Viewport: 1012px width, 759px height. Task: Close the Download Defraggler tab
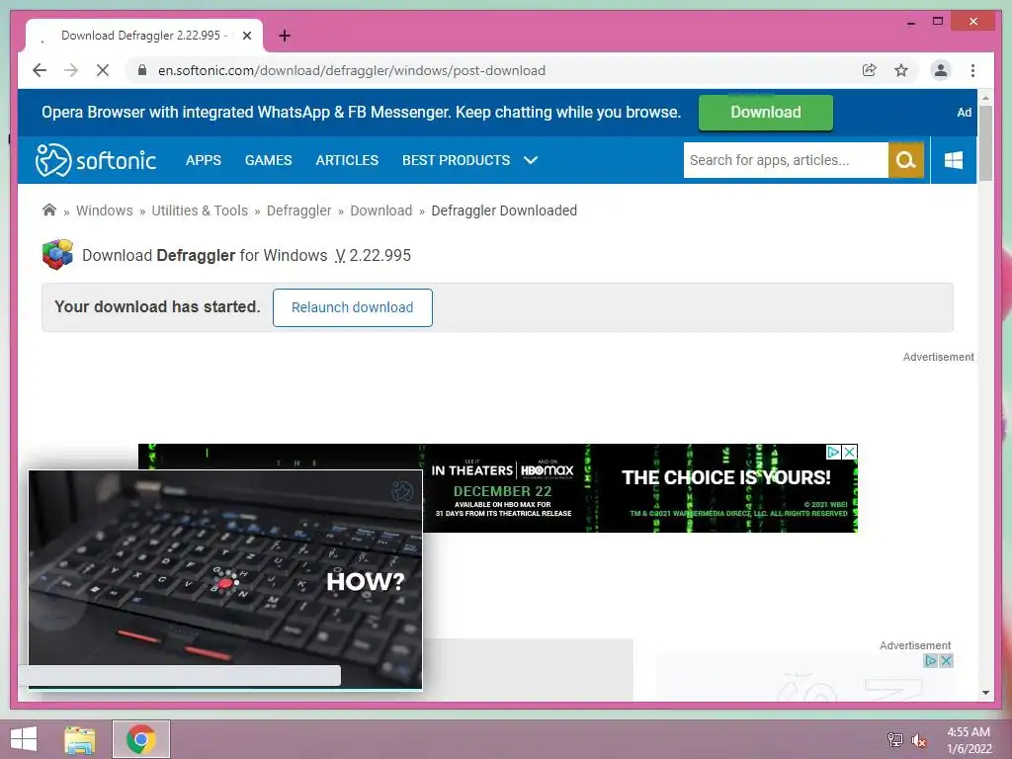246,36
